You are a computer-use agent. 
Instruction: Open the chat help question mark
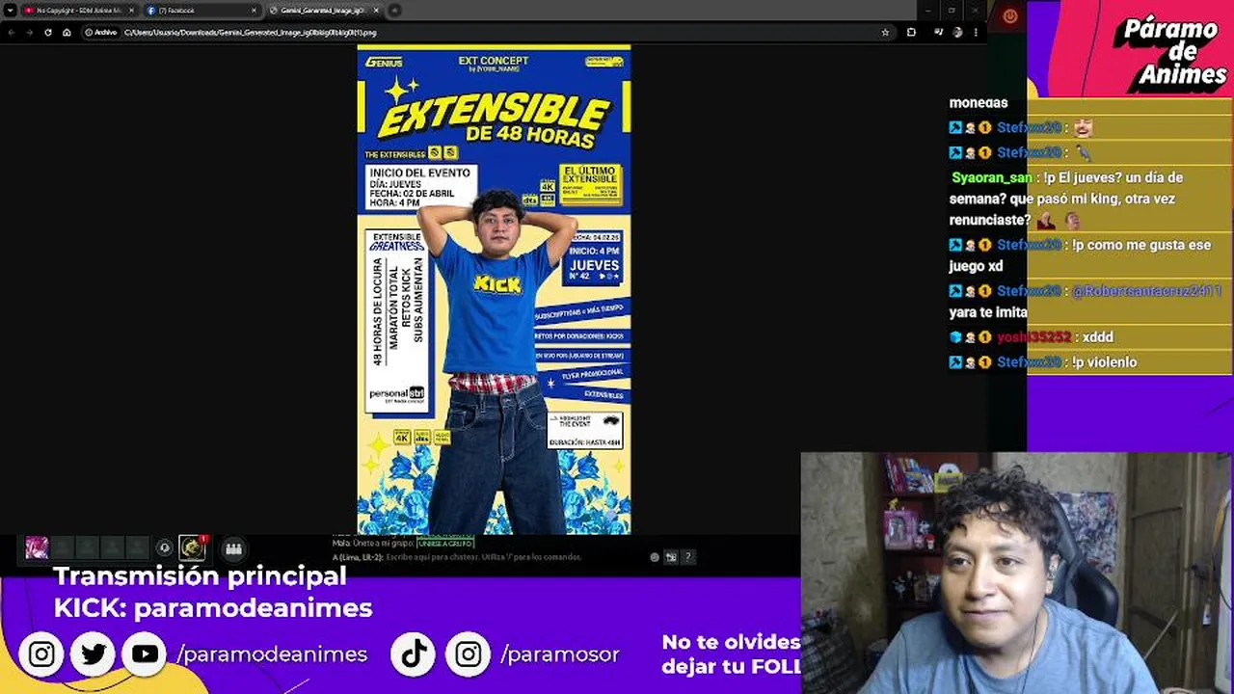click(687, 557)
